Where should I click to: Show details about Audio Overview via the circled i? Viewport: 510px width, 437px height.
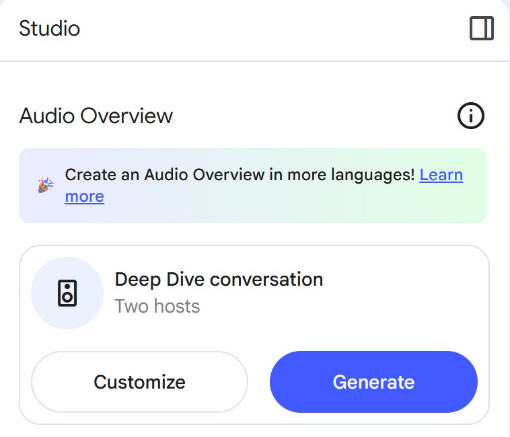pyautogui.click(x=471, y=116)
